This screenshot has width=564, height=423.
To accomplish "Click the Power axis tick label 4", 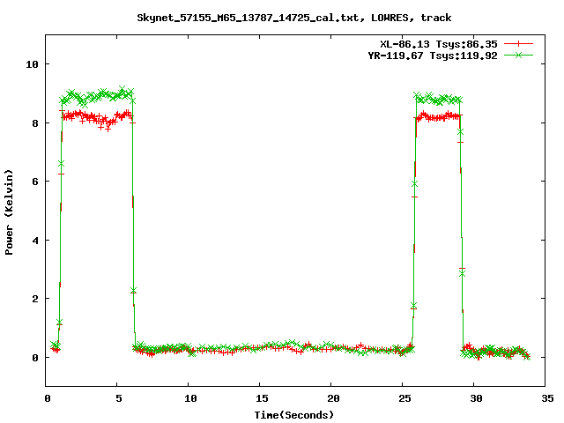I will tap(35, 241).
